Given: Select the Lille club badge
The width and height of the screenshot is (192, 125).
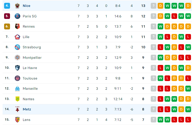Looking at the screenshot, I should tap(17, 37).
